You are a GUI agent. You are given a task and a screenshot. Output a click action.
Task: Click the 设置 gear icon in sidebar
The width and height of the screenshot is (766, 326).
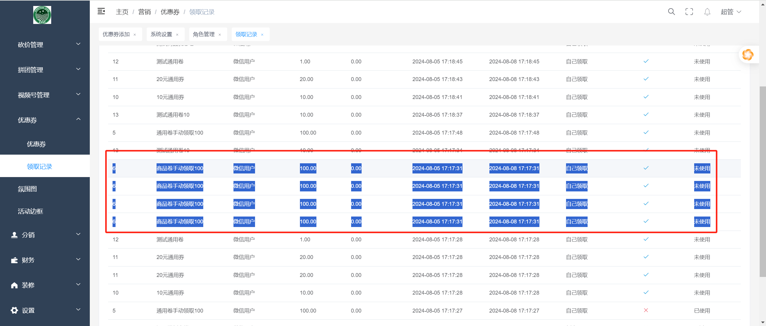pos(14,310)
